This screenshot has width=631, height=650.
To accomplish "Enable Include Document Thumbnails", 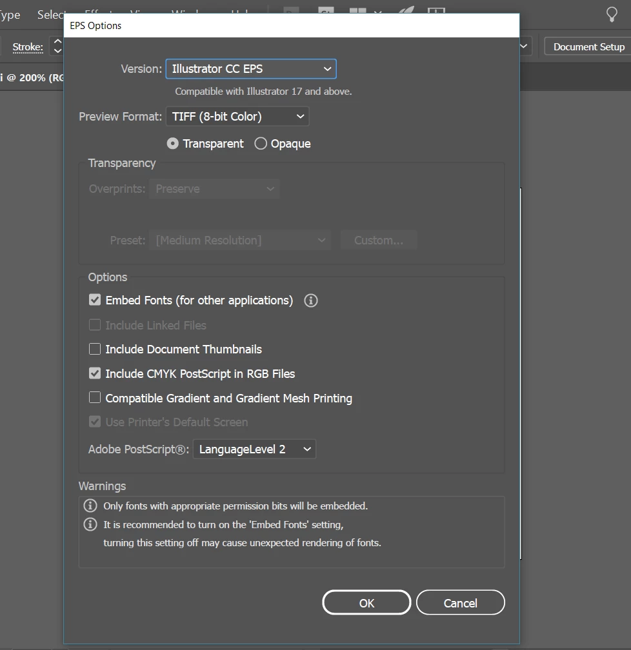I will point(95,349).
